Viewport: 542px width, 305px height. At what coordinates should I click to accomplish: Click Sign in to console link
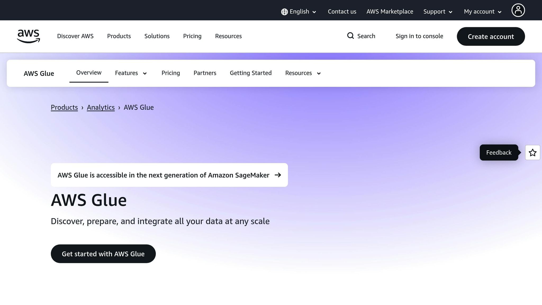point(419,36)
